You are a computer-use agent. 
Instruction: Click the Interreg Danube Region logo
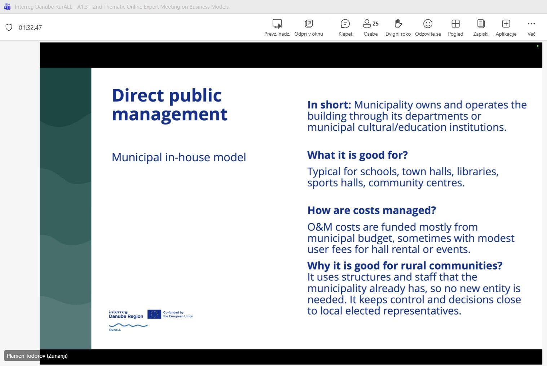coord(126,314)
